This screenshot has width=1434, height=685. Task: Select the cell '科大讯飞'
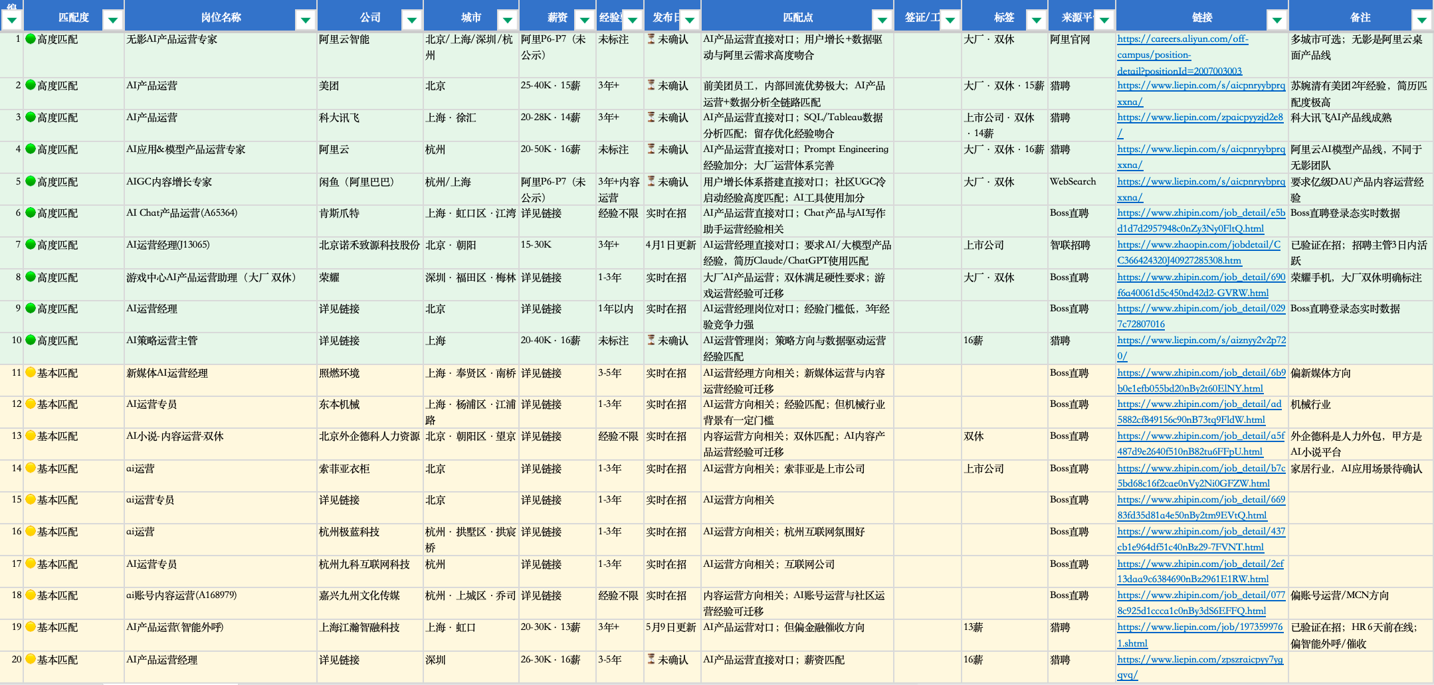pyautogui.click(x=369, y=125)
